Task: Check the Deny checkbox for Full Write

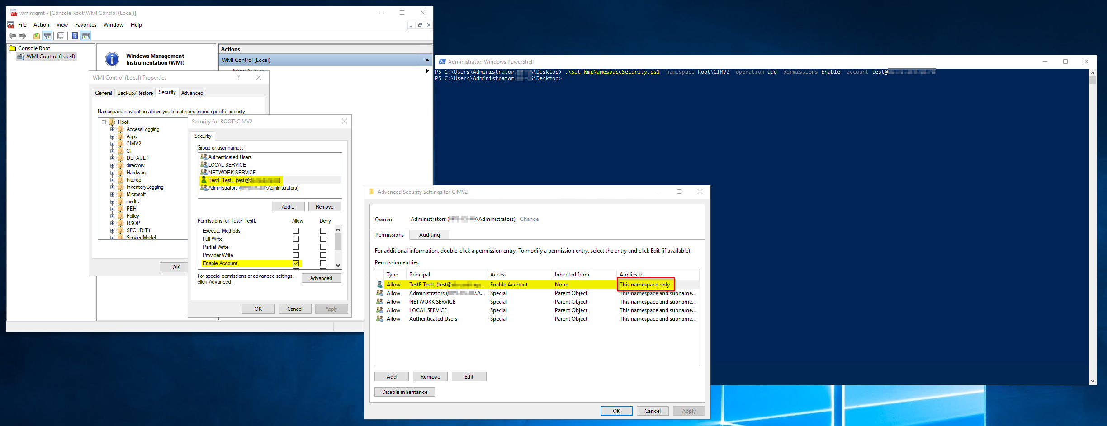Action: (x=323, y=239)
